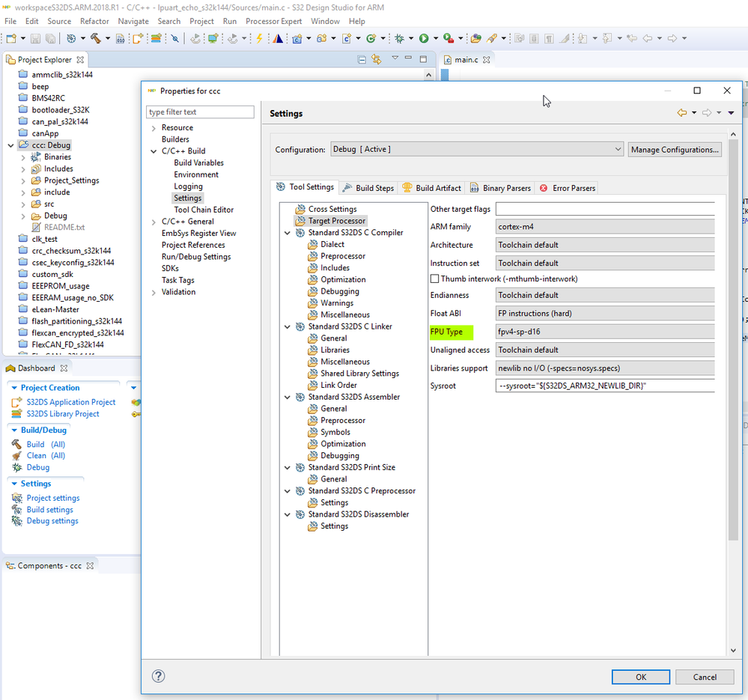Click the Search flashlight icon in toolbar
Screen dimensions: 748x700
tap(492, 39)
